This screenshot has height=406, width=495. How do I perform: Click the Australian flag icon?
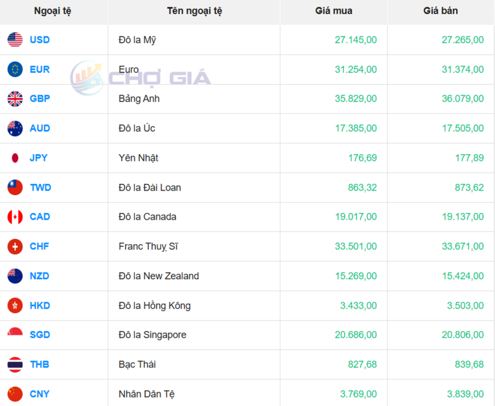(x=15, y=128)
